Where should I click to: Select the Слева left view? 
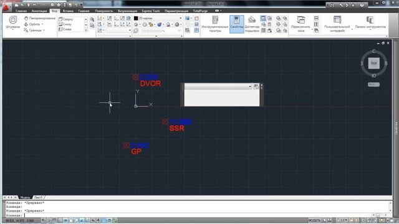65,29
